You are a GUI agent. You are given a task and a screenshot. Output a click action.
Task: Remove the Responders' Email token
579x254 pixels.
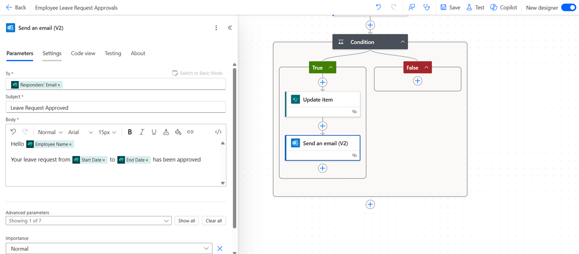point(59,85)
